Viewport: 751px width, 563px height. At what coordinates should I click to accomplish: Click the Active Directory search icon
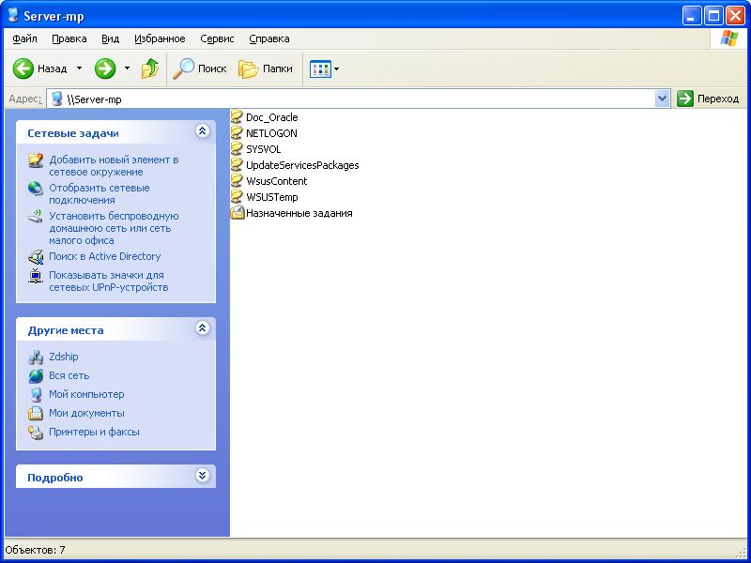click(x=36, y=257)
